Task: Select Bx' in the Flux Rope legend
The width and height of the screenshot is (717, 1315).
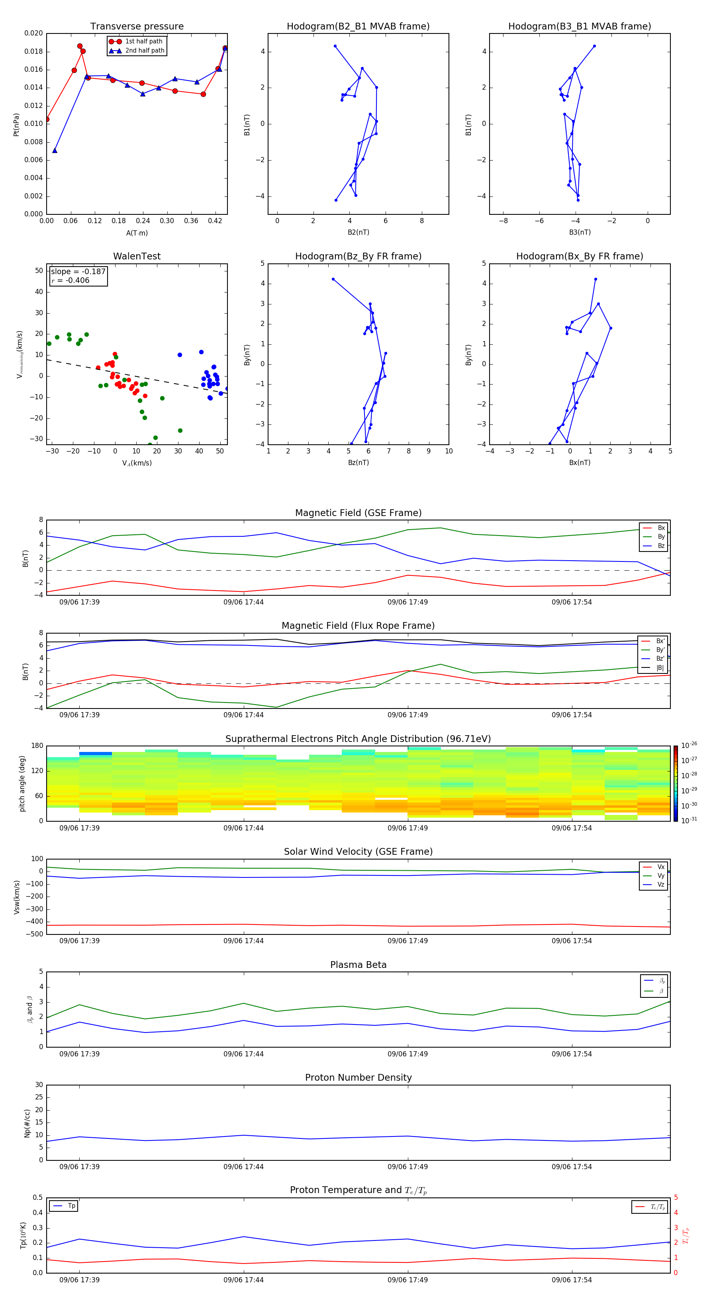Action: (x=653, y=641)
